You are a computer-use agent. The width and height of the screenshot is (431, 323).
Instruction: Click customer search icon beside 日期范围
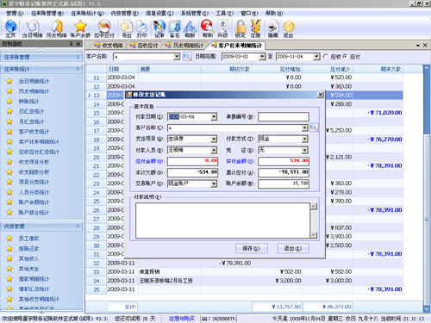pos(187,56)
